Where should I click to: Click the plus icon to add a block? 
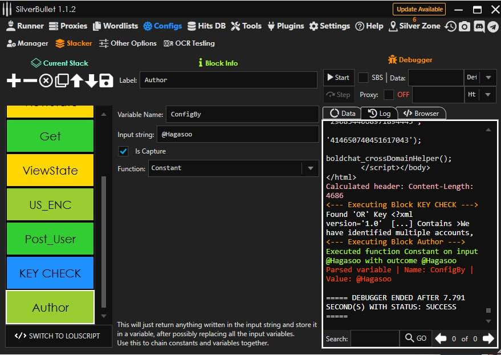[x=14, y=80]
